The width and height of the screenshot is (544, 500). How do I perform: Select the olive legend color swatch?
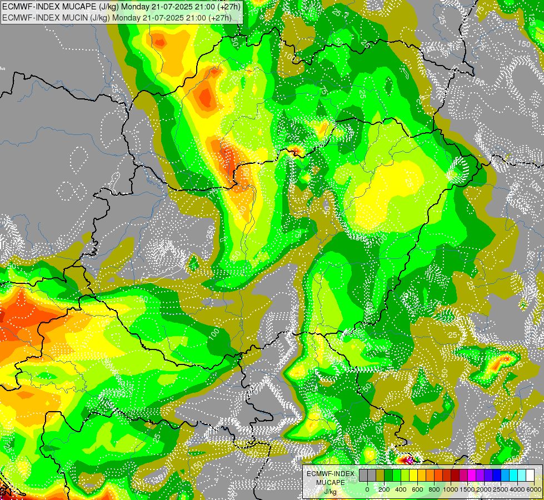click(380, 476)
